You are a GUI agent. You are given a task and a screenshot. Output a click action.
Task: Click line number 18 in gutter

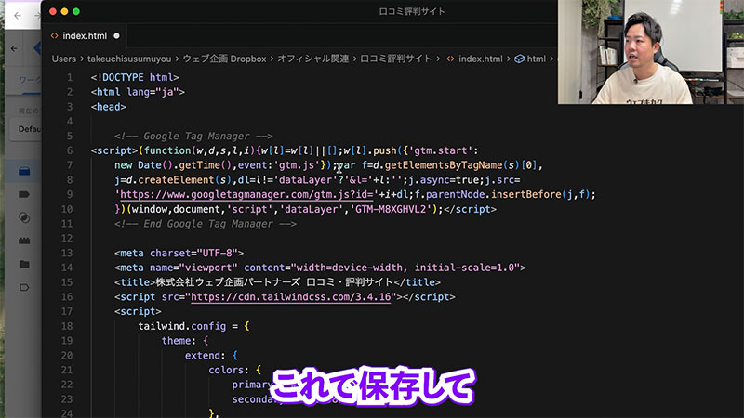[67, 326]
